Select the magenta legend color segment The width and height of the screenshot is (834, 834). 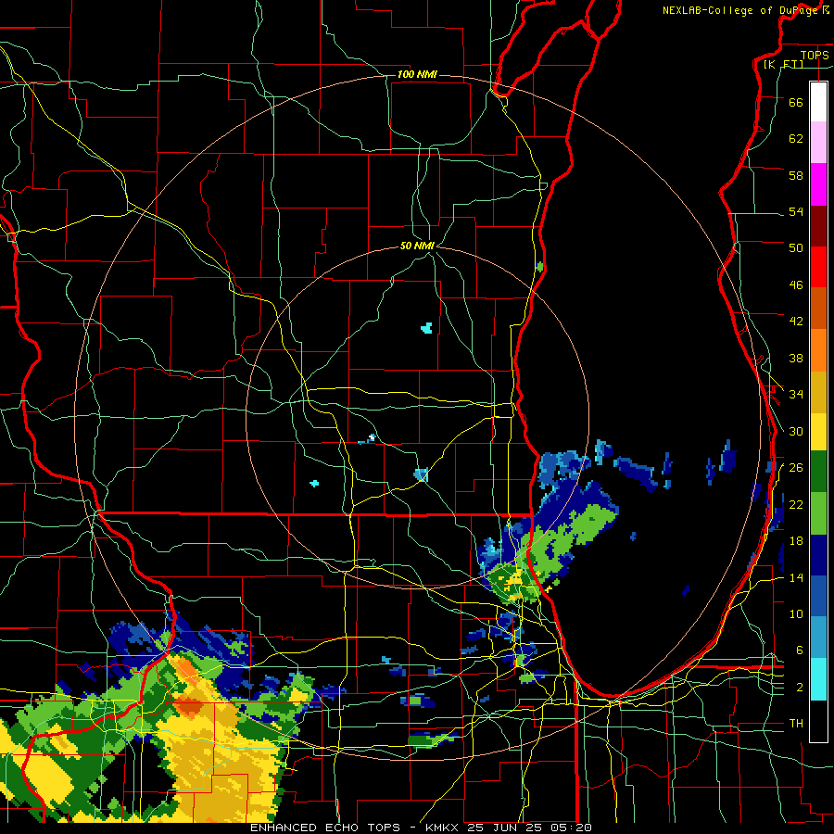point(818,184)
